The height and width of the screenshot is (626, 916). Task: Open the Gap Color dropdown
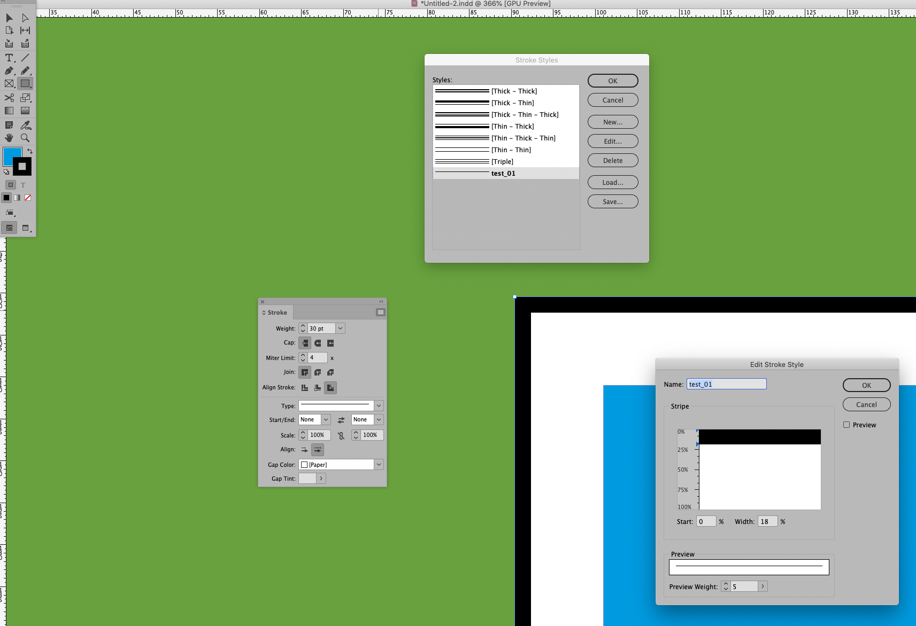point(379,464)
